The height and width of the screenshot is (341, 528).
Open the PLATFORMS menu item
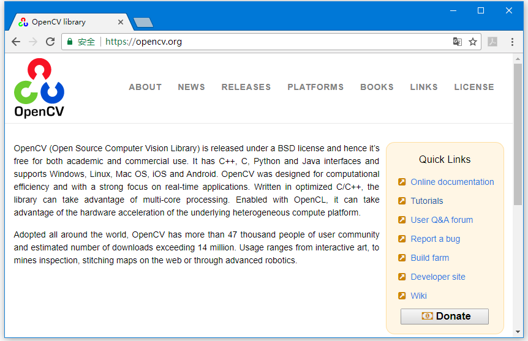click(x=315, y=87)
